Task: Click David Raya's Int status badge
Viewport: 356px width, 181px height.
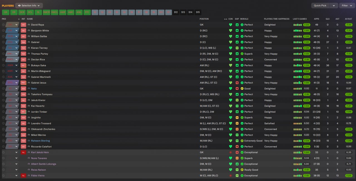Action: click(x=23, y=25)
